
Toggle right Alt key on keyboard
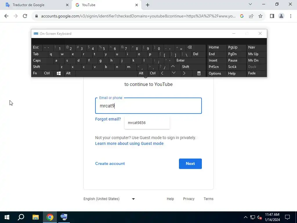pyautogui.click(x=142, y=73)
